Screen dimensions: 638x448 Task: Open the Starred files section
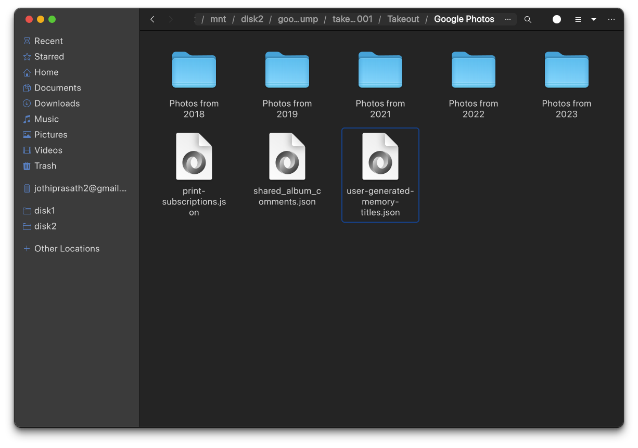tap(49, 56)
